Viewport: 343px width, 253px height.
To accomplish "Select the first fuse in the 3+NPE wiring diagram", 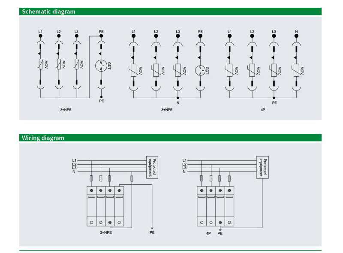I will 91,178.
